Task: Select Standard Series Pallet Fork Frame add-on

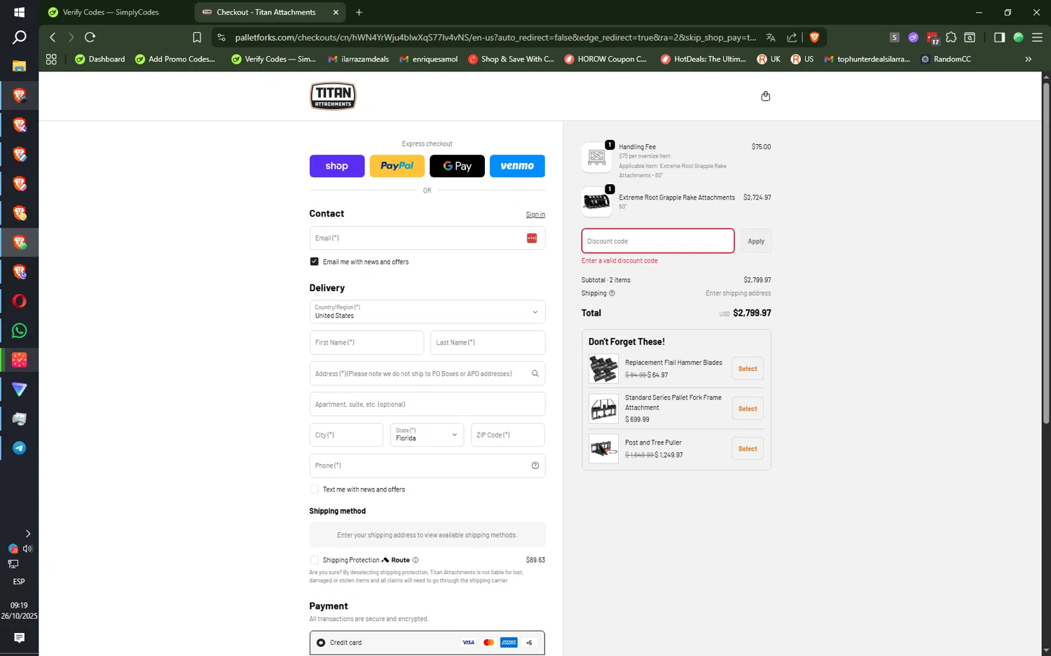Action: (x=748, y=408)
